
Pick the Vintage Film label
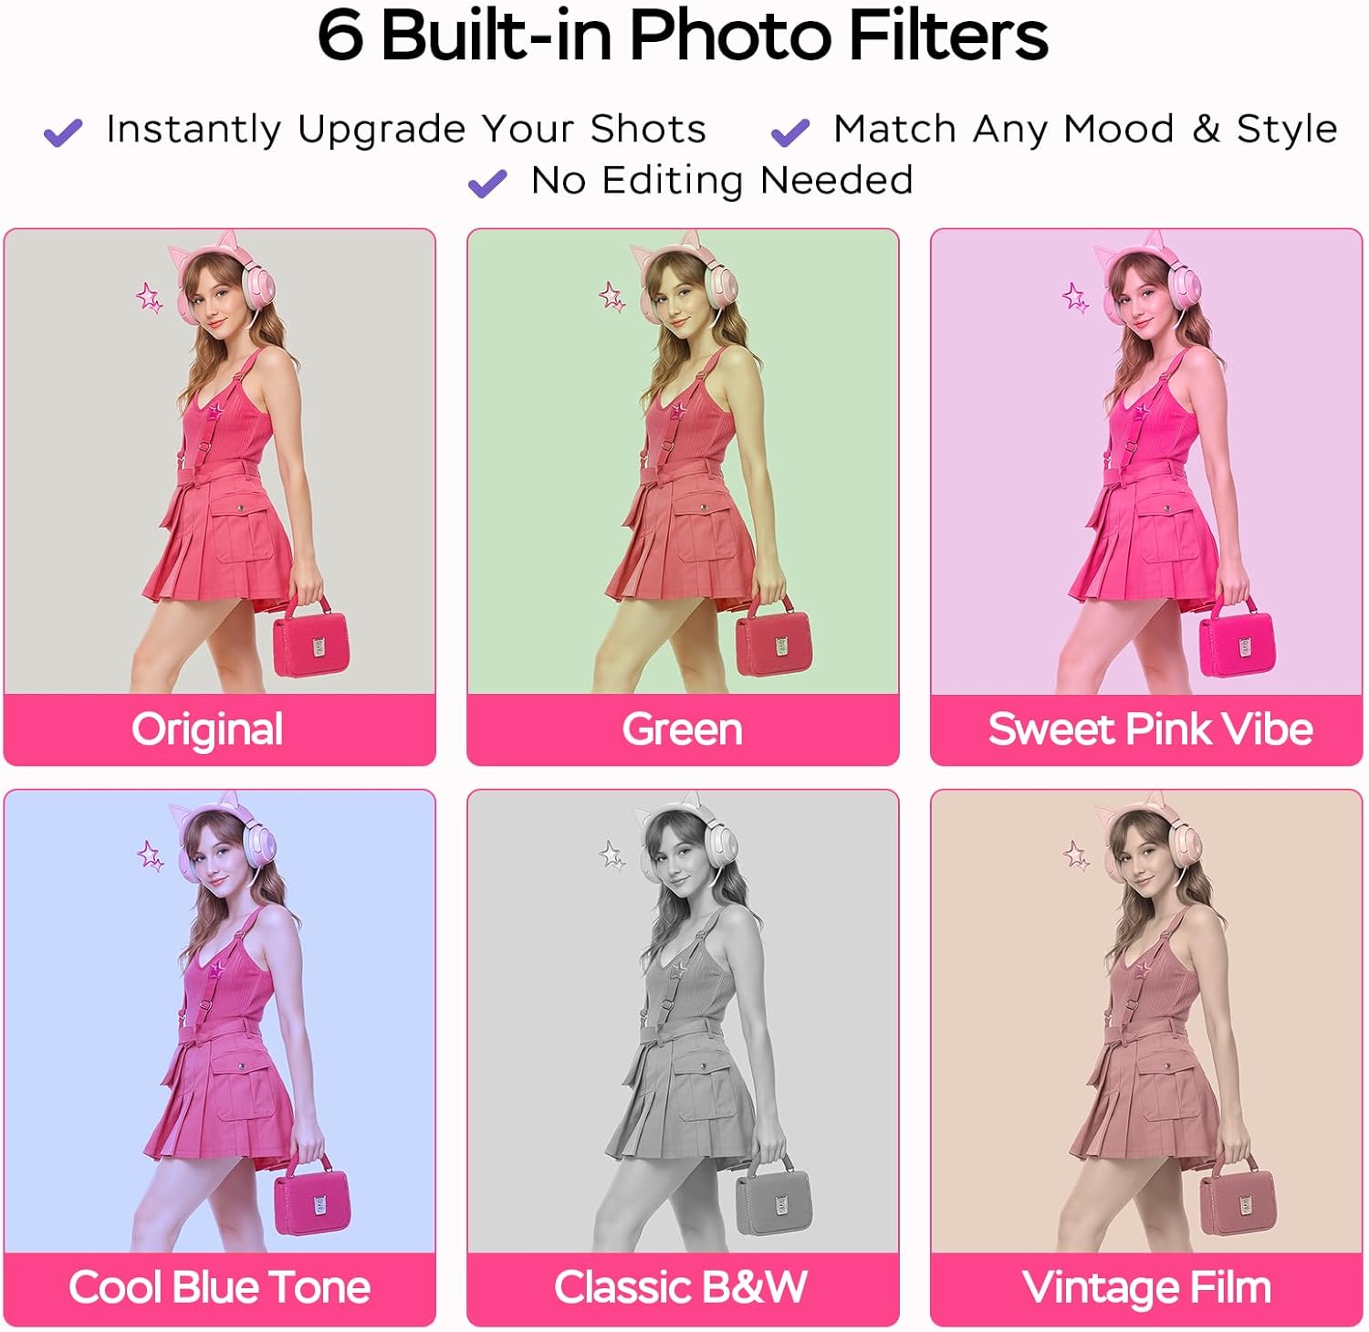point(1146,1288)
